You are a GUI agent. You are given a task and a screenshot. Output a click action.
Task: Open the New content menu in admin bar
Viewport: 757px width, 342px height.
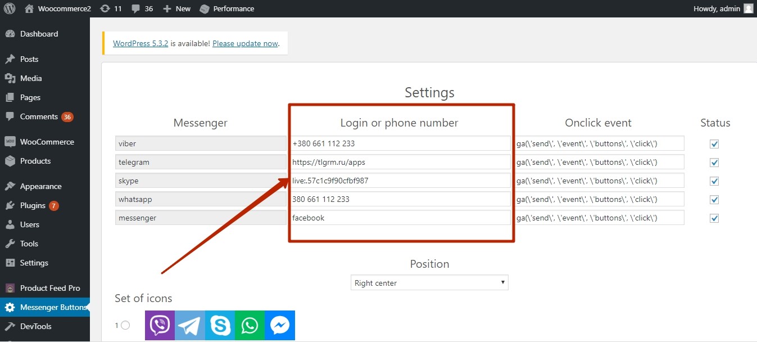(176, 8)
